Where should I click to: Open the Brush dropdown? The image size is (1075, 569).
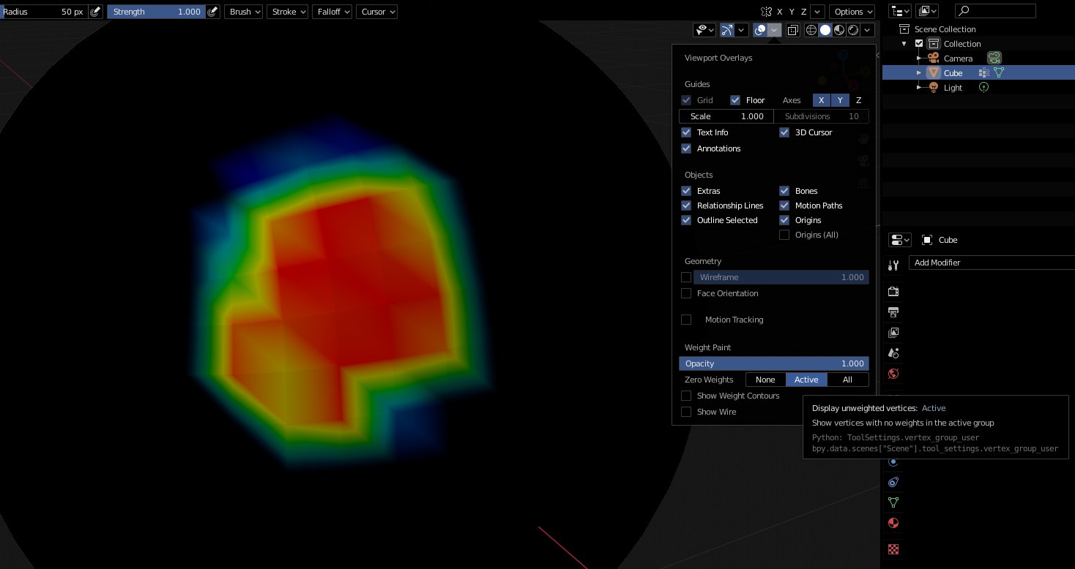point(243,12)
